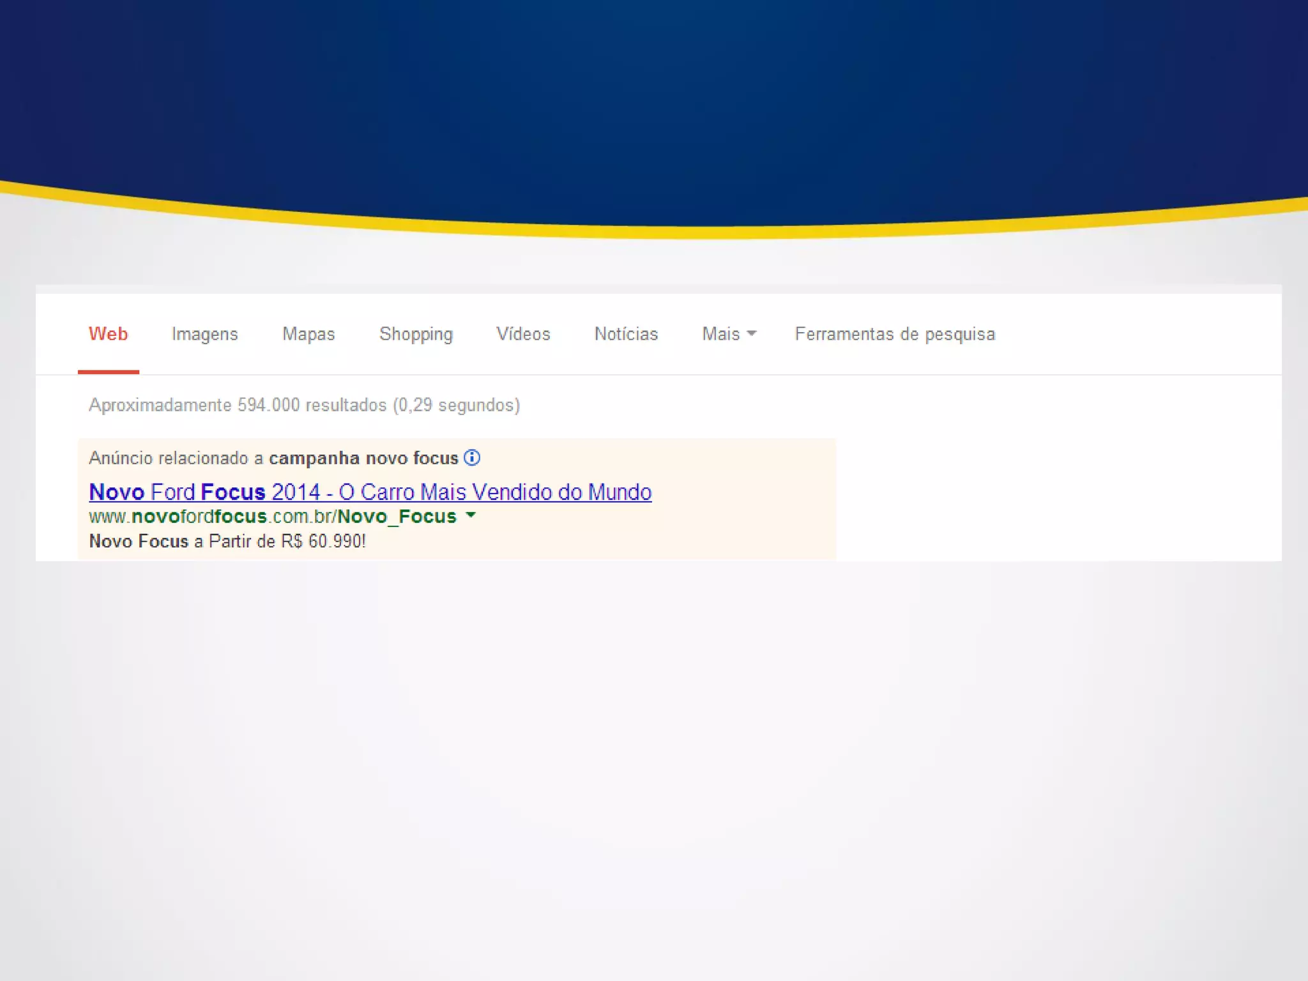
Task: Click the Anúncio relacionado a label
Action: pyautogui.click(x=176, y=458)
